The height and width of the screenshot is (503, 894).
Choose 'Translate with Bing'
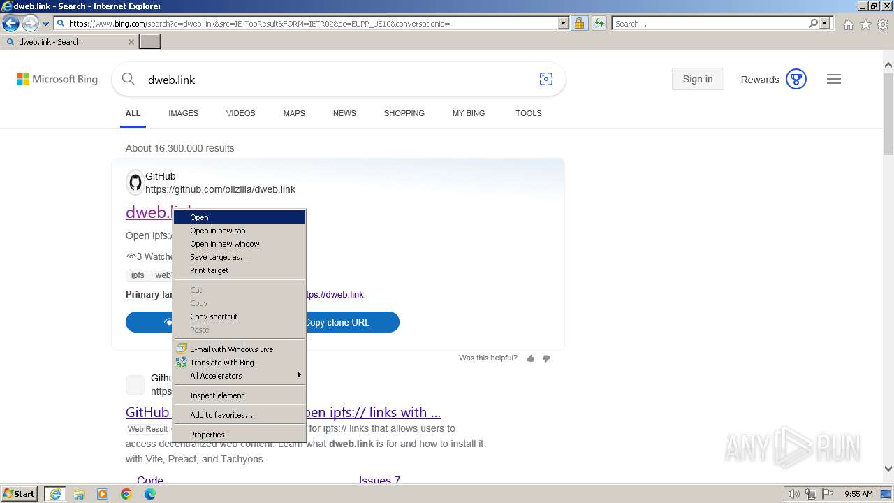[240, 363]
